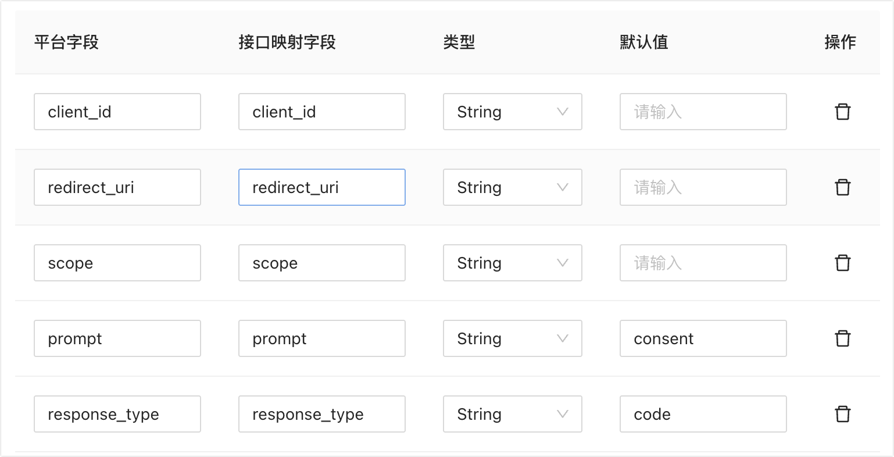Edit the default value field containing code
Screen dimensions: 894x457
coord(703,414)
